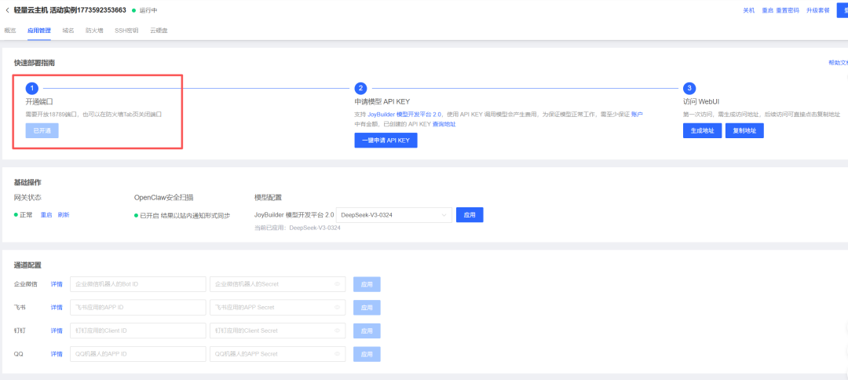Open 详情 for 钉钉
The width and height of the screenshot is (848, 380).
tap(57, 331)
